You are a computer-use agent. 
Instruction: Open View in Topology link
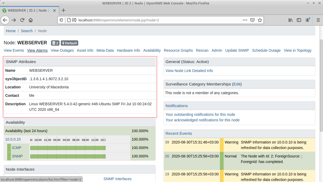298,50
